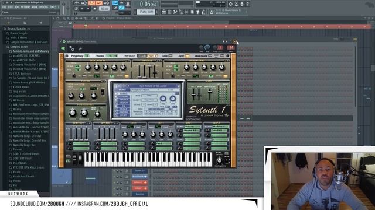The height and width of the screenshot is (210, 375).
Task: Open the PATTERNS menu
Action: pyautogui.click(x=25, y=7)
